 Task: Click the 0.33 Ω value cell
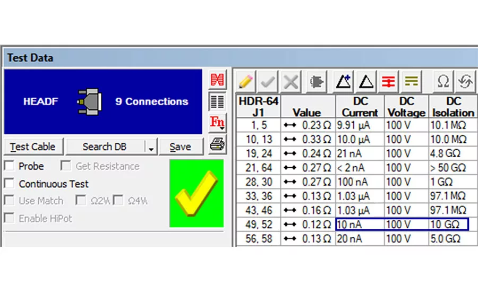pyautogui.click(x=308, y=140)
